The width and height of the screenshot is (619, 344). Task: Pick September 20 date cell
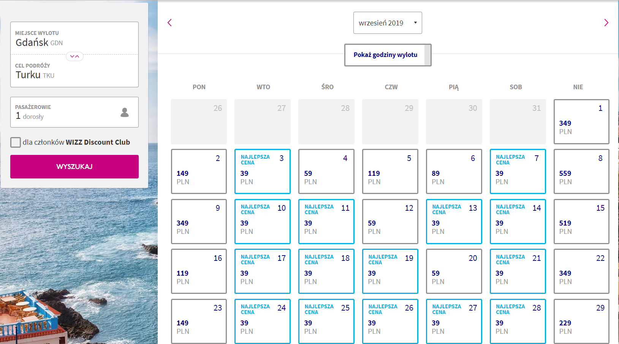point(454,271)
